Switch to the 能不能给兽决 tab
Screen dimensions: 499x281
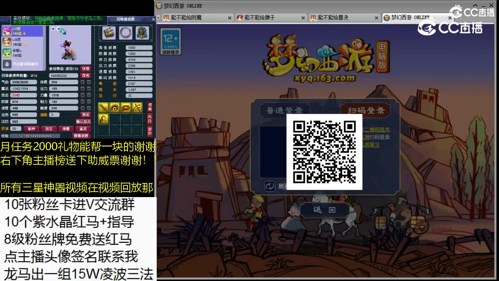point(344,18)
